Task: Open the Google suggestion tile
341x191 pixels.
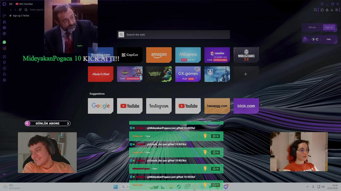Action: pyautogui.click(x=101, y=106)
